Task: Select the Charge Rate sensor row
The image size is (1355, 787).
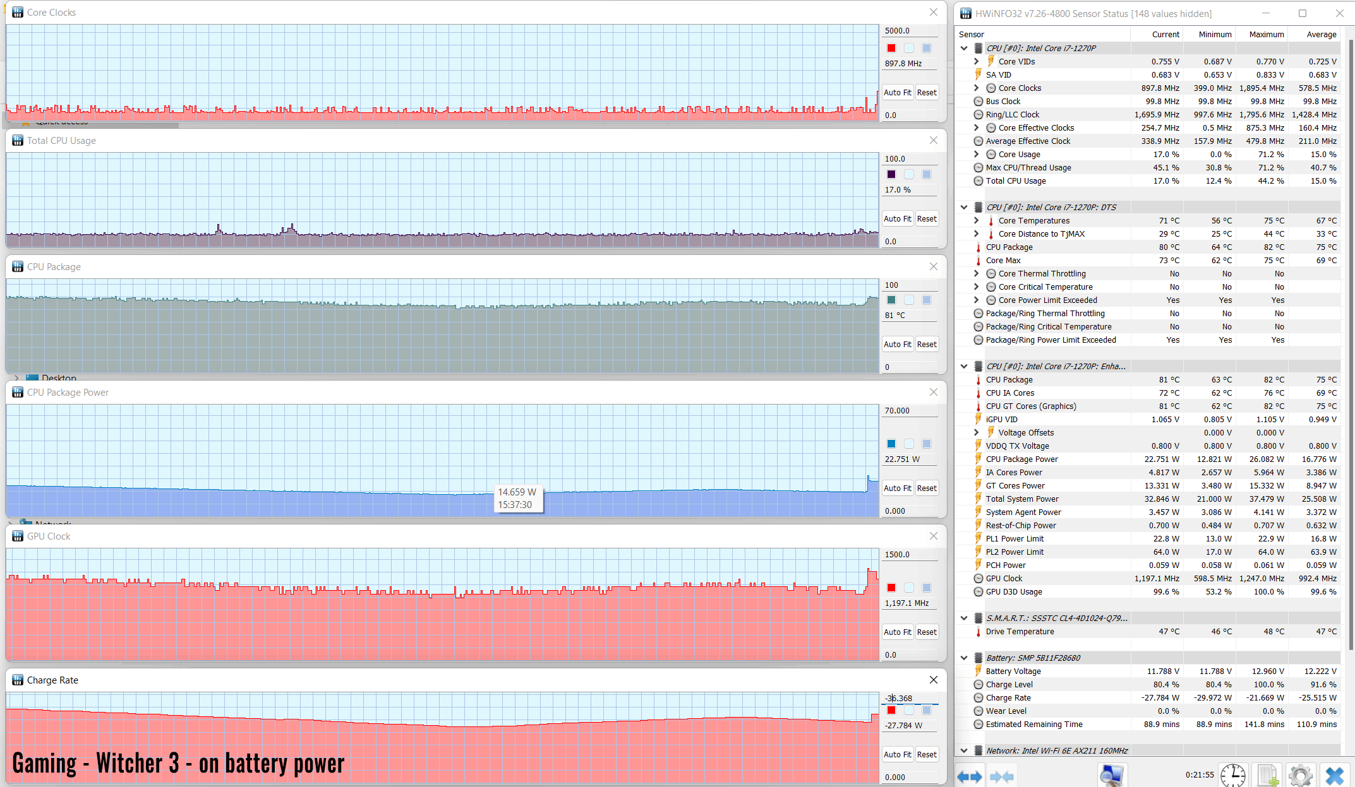Action: pyautogui.click(x=1148, y=697)
